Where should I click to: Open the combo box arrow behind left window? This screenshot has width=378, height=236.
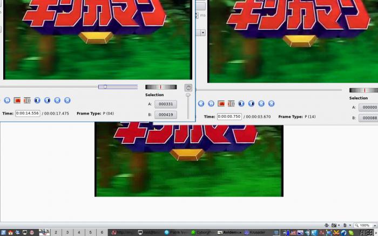(x=203, y=32)
